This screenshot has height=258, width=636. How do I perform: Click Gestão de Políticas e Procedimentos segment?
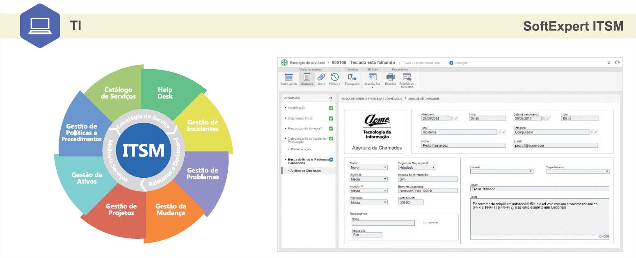click(82, 132)
